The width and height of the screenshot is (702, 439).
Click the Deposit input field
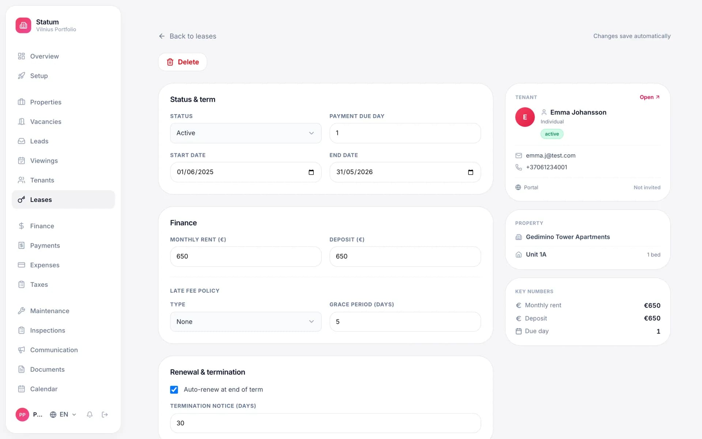(x=405, y=256)
